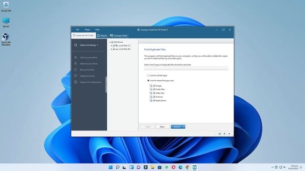305x171 pixels.
Task: Open Google Chrome from taskbar
Action: (x=187, y=167)
